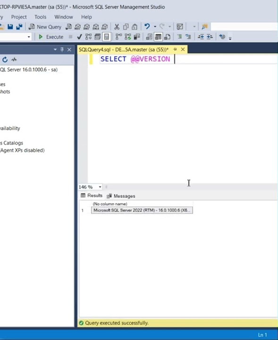Open the SQL editor toolbar overflow options arrow
Image resolution: width=278 pixels, height=340 pixels.
pos(230,38)
